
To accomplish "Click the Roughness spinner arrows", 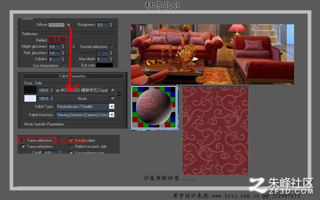I will pos(111,25).
